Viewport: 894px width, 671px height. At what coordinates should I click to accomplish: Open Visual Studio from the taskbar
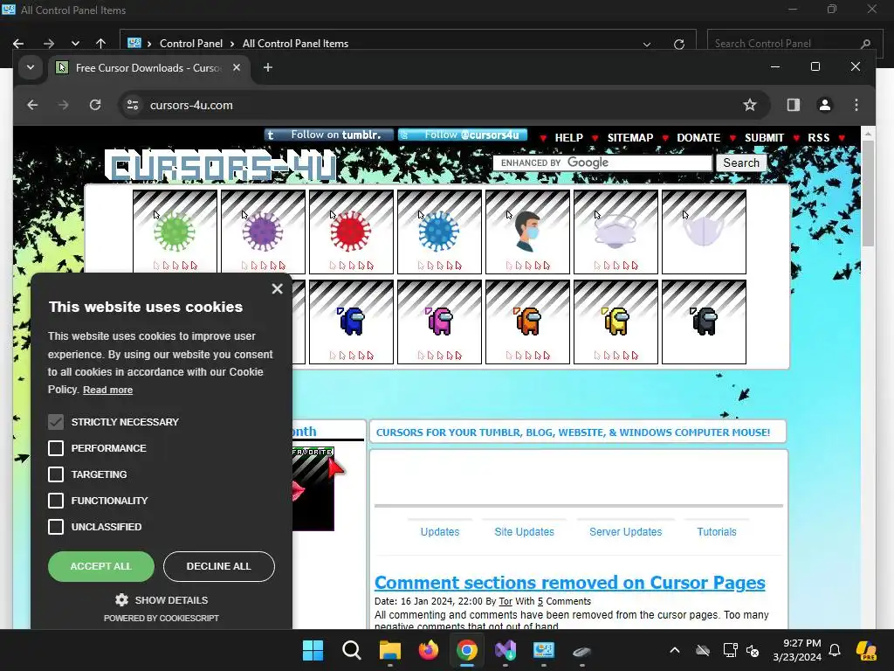[x=505, y=650]
